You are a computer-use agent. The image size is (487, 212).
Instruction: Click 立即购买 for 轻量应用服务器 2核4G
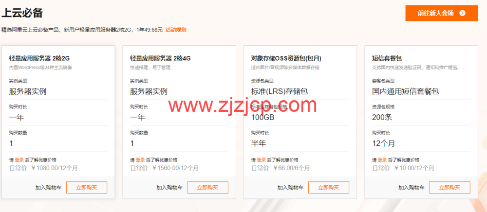point(207,188)
